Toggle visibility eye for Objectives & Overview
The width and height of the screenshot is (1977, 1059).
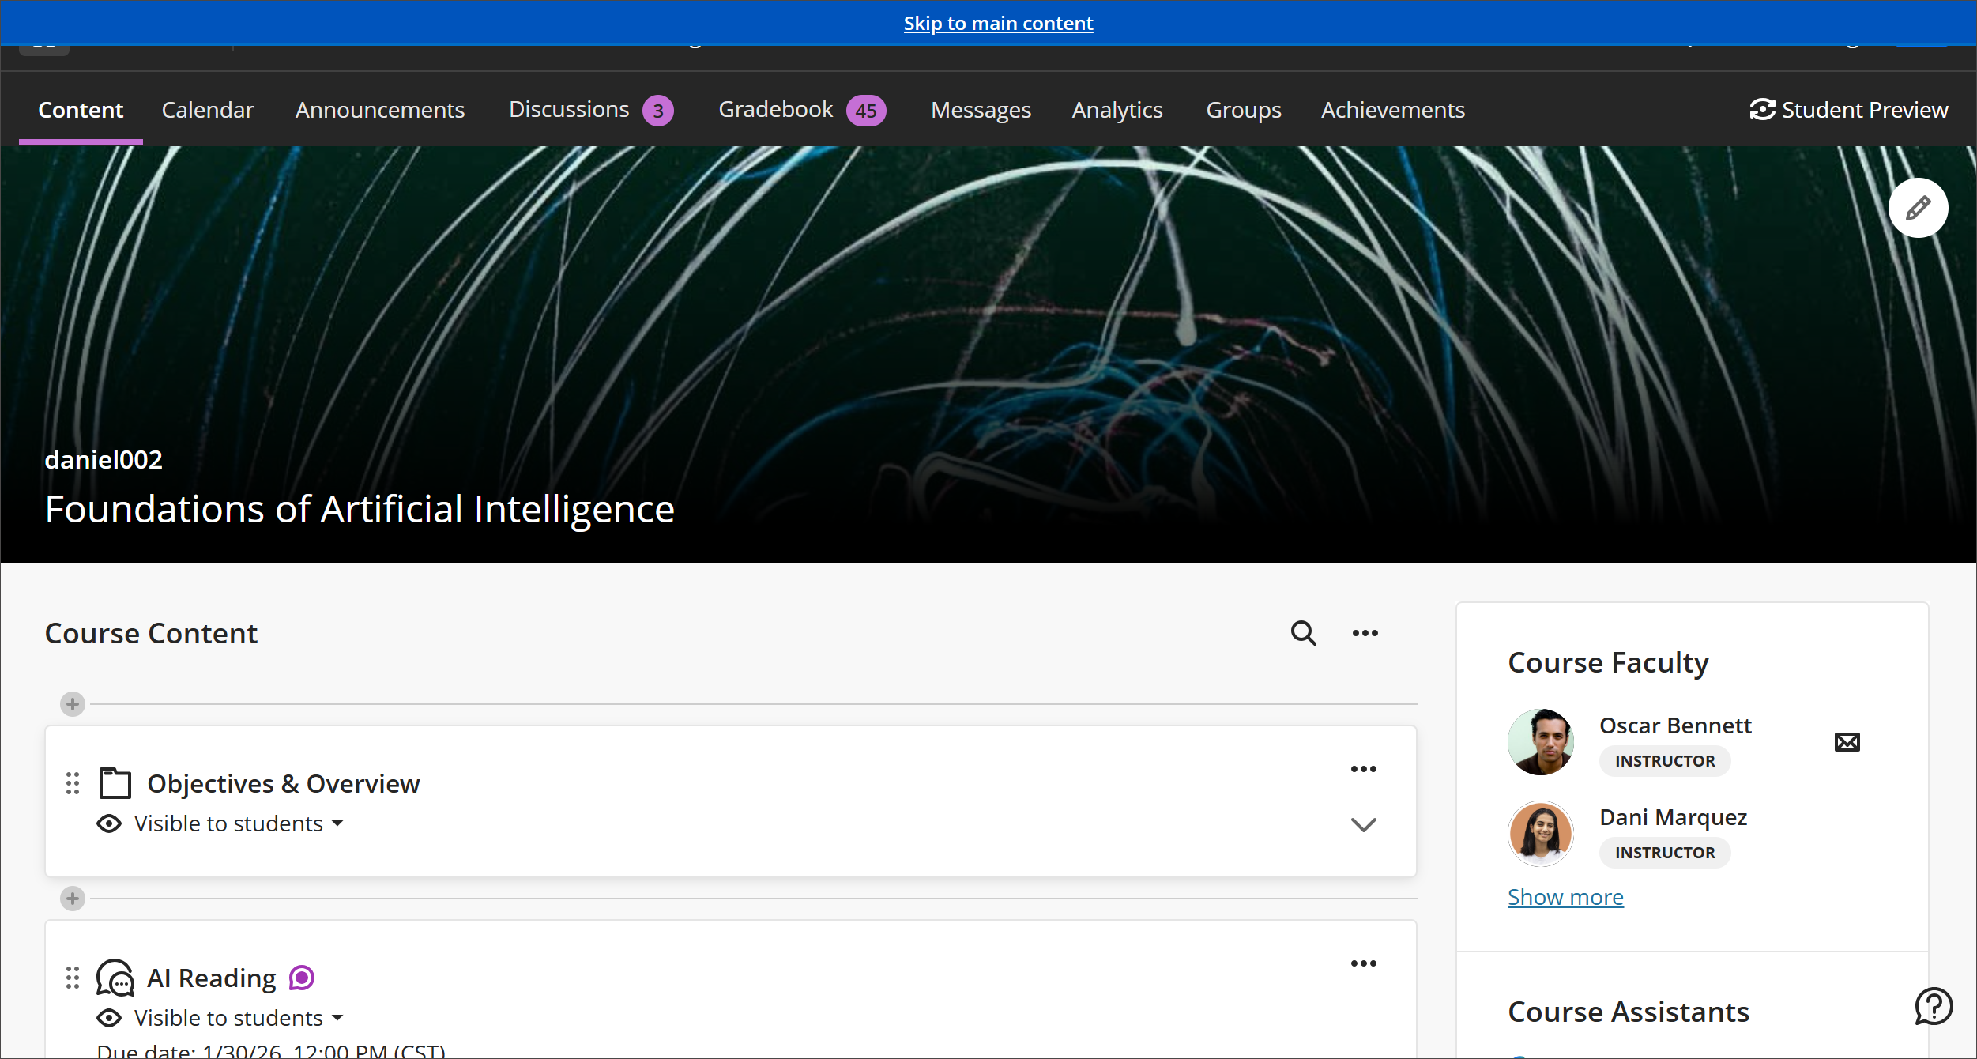(108, 823)
